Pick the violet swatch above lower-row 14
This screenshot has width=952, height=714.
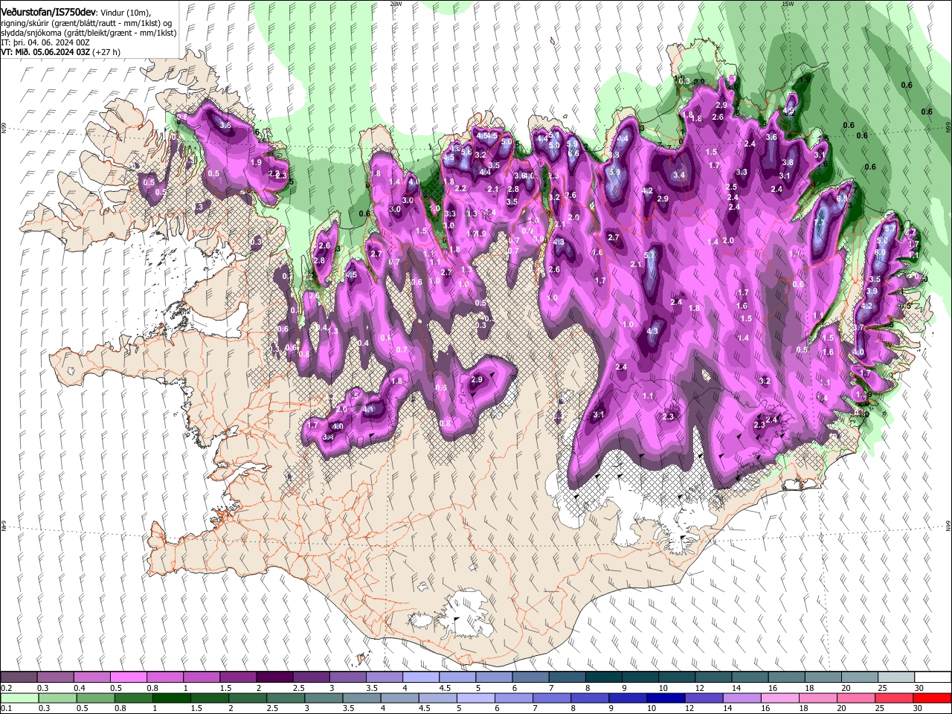(741, 698)
